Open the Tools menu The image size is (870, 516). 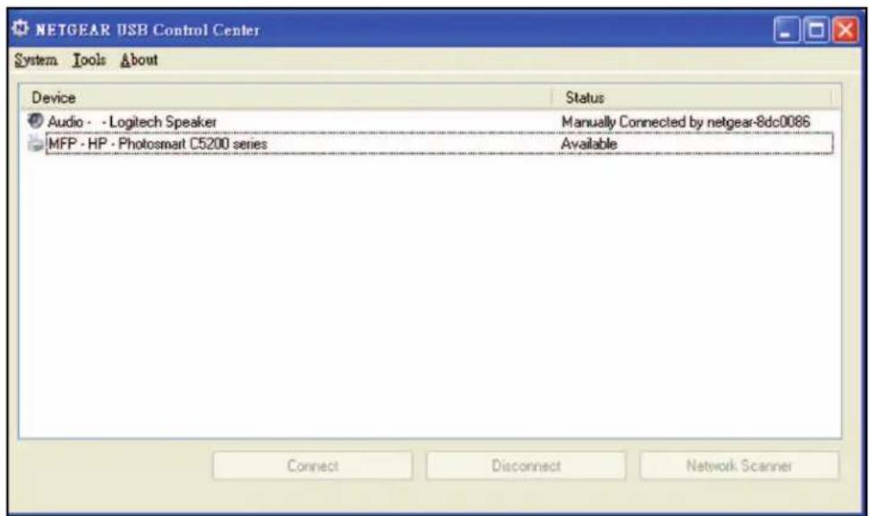pos(89,60)
